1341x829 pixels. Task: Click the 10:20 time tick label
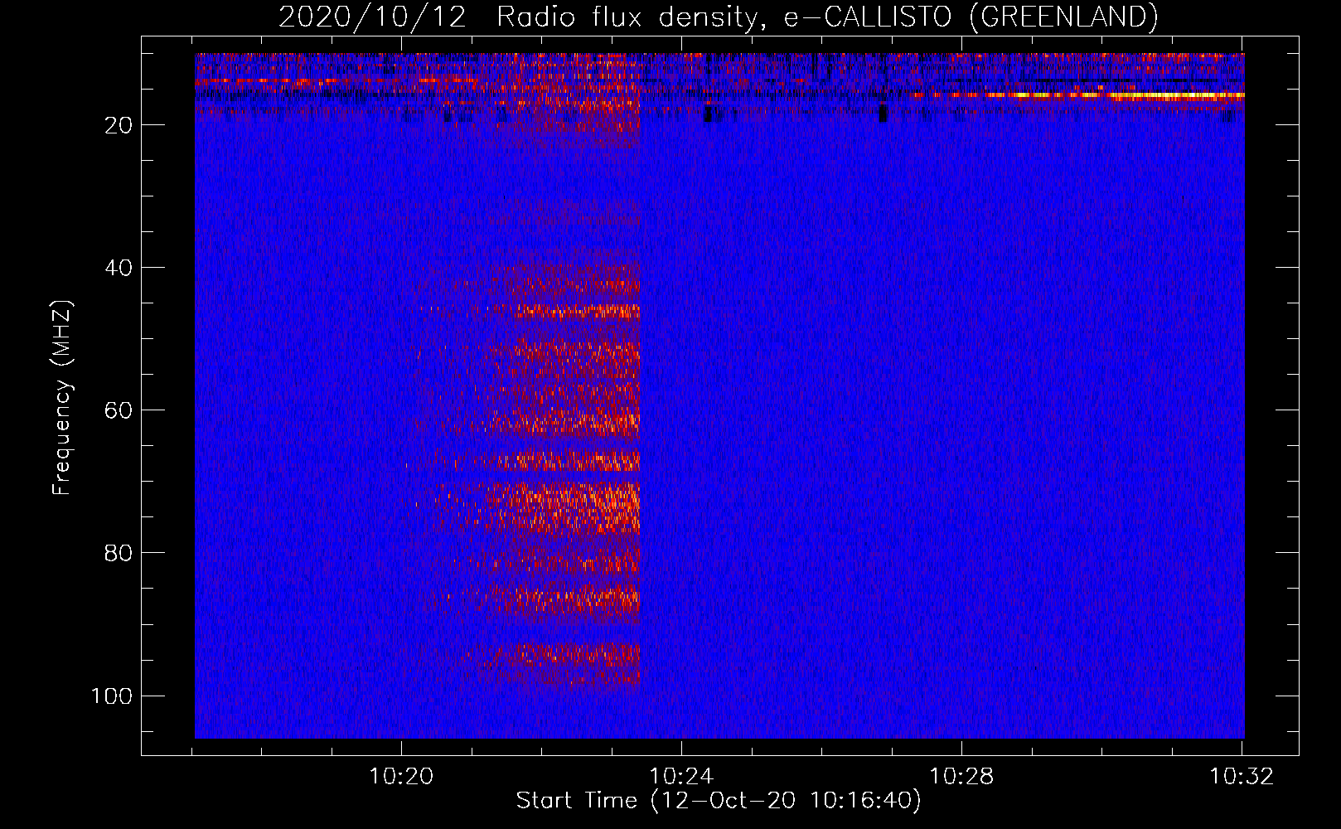[x=401, y=777]
